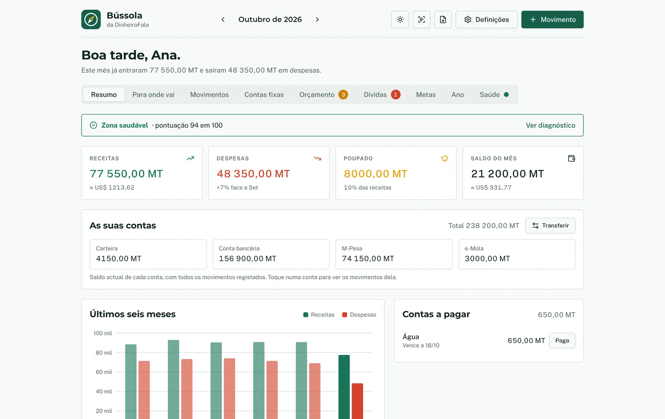Go to next month arrow
This screenshot has width=665, height=419.
[x=317, y=20]
